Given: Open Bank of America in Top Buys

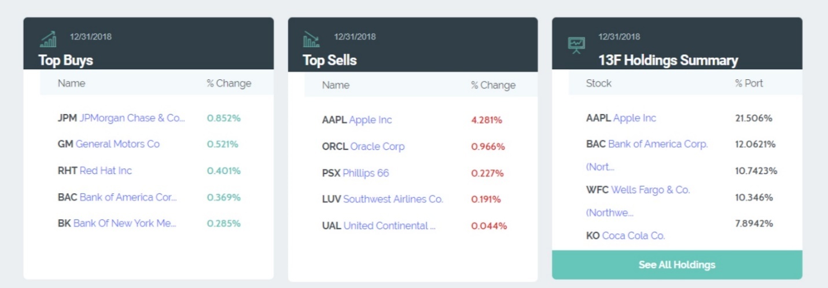Looking at the screenshot, I should 128,197.
